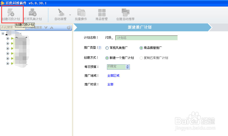Open 批量操作 folder icon

(x=81, y=12)
